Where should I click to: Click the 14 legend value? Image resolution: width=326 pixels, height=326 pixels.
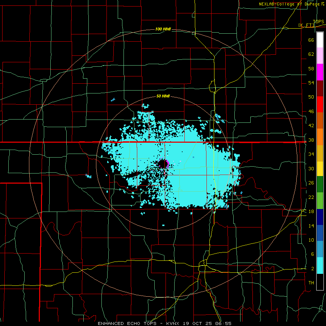point(311,226)
